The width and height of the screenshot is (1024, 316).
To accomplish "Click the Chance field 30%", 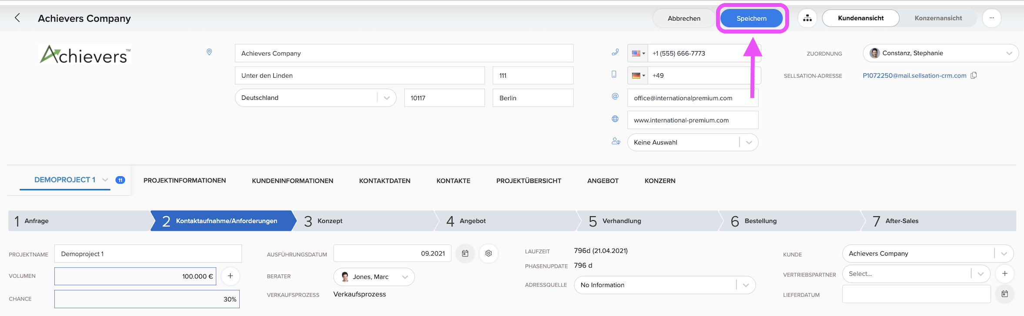I will [x=147, y=299].
